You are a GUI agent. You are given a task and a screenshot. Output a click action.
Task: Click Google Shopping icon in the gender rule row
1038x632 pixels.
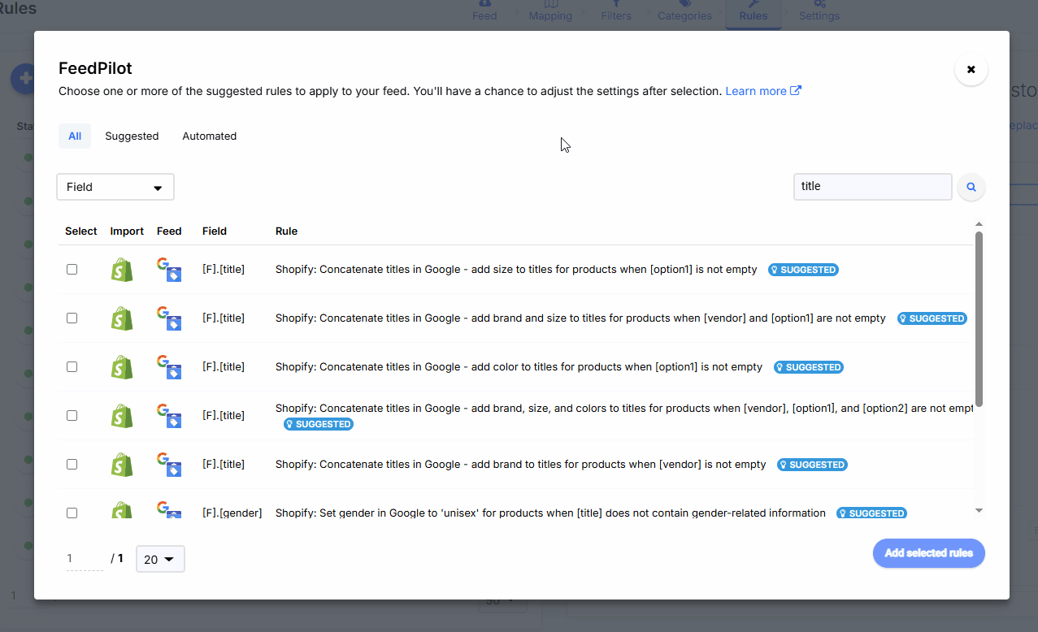click(169, 510)
